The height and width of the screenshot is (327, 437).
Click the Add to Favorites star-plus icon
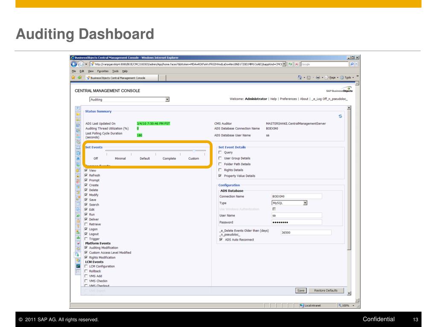tap(80, 77)
